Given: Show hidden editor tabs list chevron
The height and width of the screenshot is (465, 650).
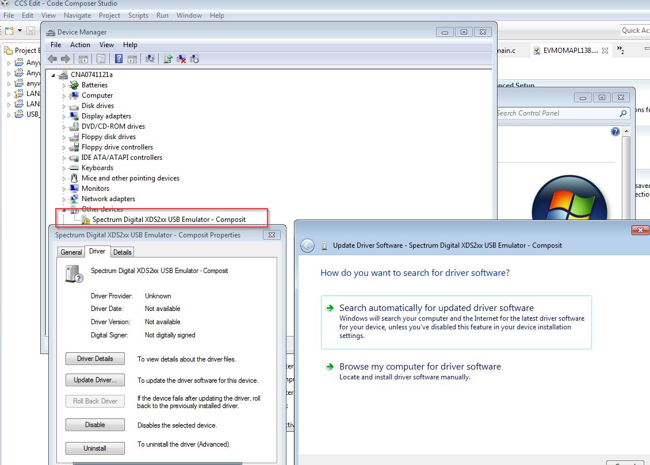Looking at the screenshot, I should [621, 50].
